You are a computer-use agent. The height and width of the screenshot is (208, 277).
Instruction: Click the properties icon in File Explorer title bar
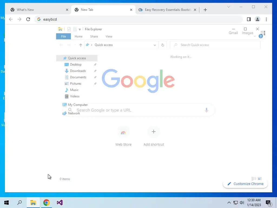(x=69, y=29)
